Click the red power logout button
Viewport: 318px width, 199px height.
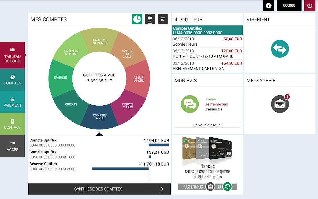[x=310, y=5]
